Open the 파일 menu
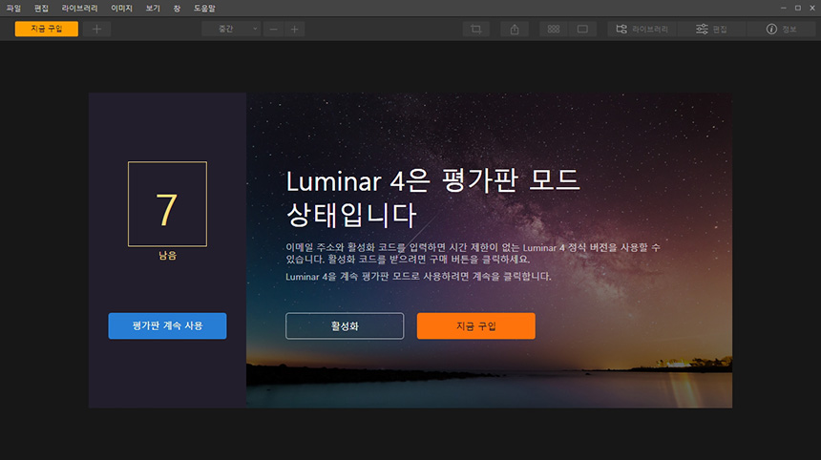821x460 pixels. [13, 9]
